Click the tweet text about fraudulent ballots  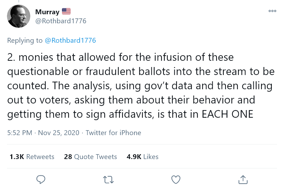139,71
